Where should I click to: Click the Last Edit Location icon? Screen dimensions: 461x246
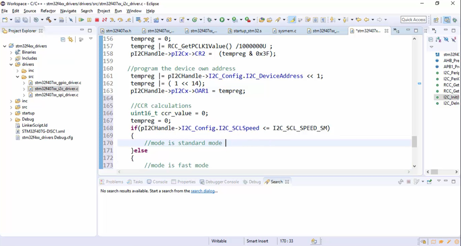(x=358, y=20)
